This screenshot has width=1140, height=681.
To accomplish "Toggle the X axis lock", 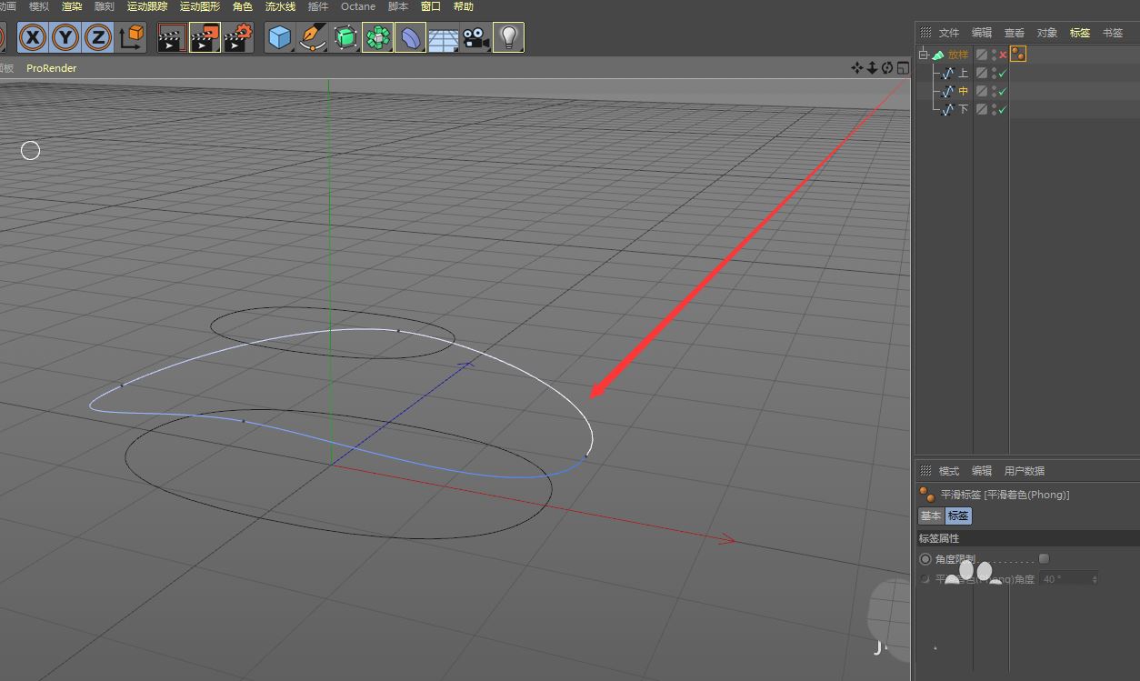I will [x=34, y=37].
